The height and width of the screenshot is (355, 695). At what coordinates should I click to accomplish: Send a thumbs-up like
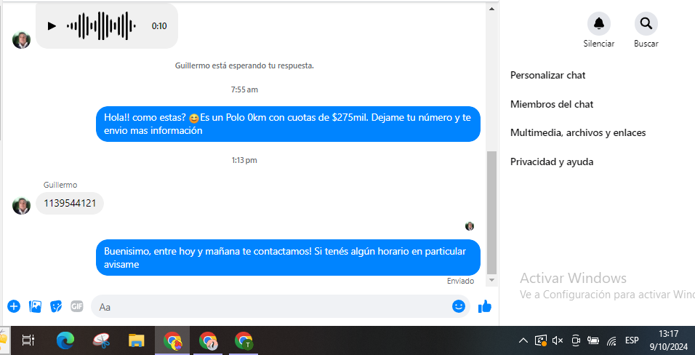coord(484,306)
